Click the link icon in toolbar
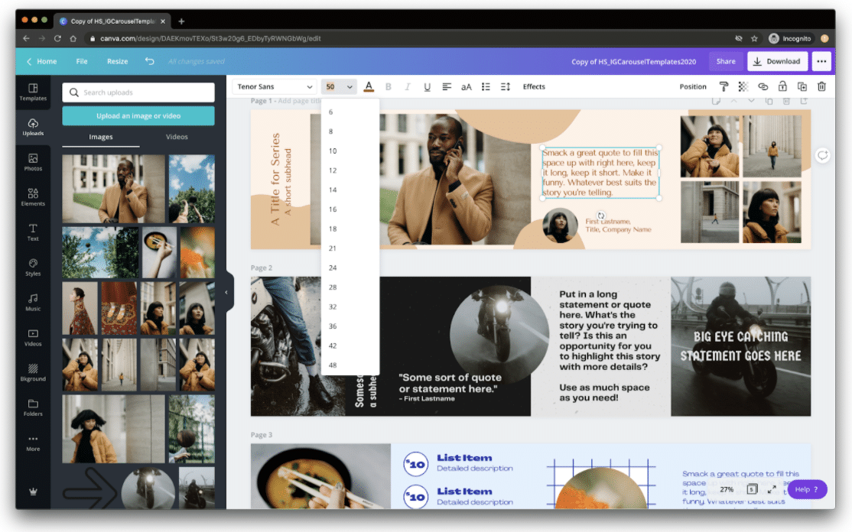Image resolution: width=852 pixels, height=532 pixels. [x=763, y=86]
